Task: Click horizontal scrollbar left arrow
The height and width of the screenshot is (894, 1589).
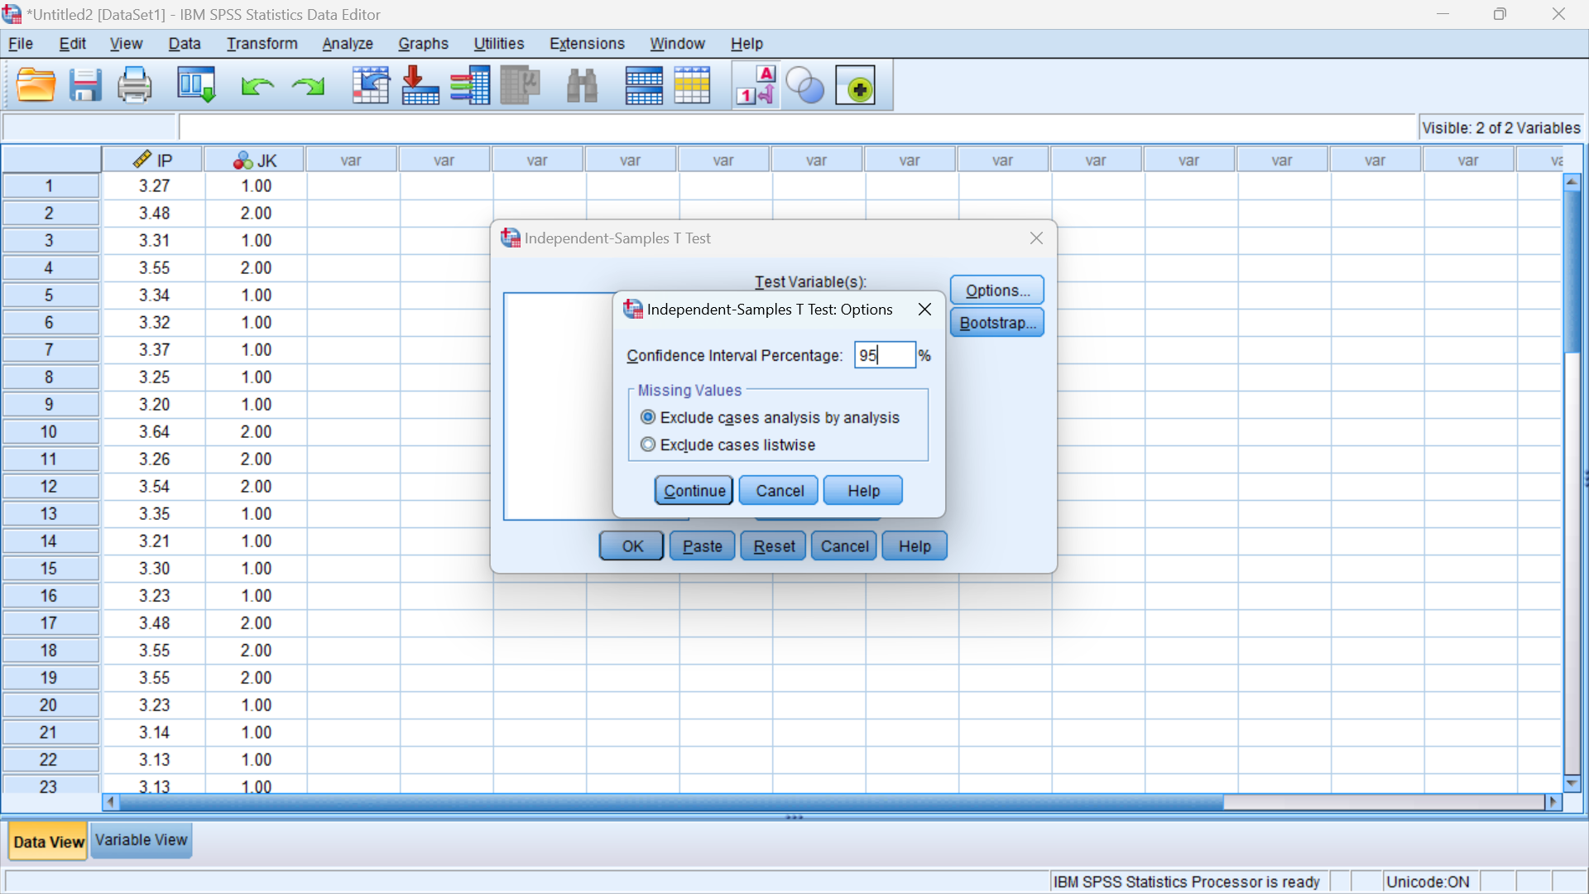Action: 110,802
